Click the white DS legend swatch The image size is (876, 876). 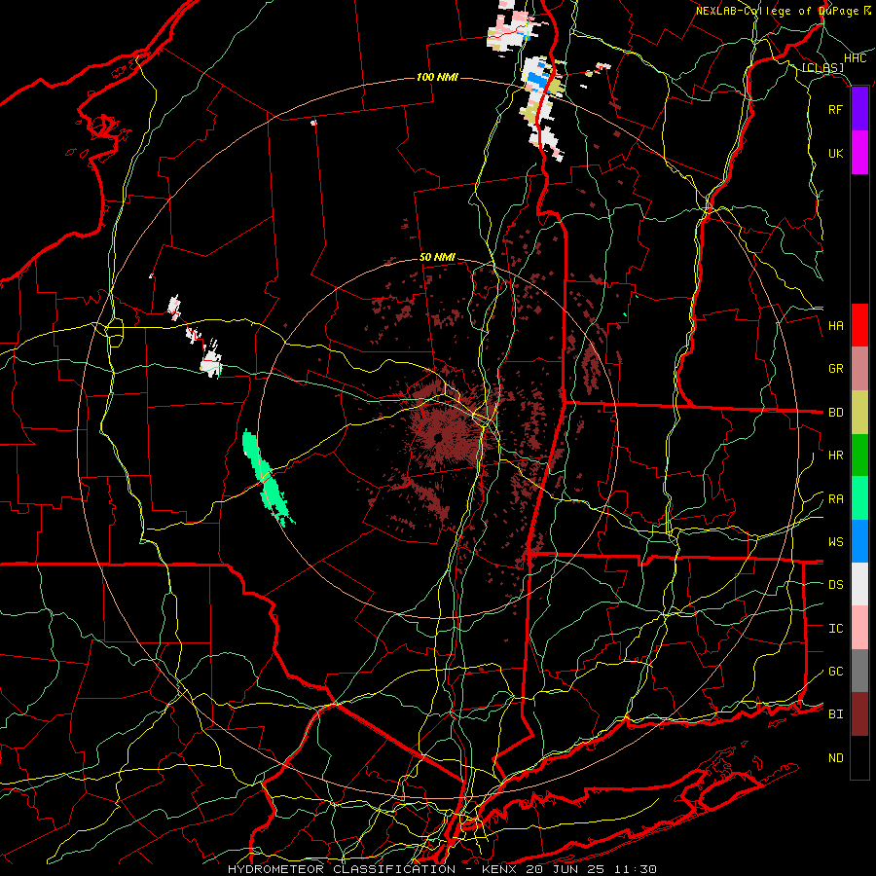pos(859,584)
